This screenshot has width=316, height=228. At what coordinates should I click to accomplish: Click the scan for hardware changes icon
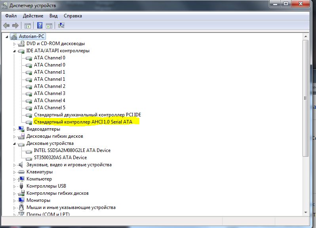(x=61, y=26)
